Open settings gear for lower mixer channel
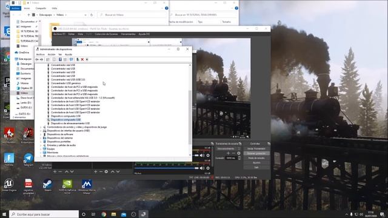Viewport: 388px width, 218px height. pyautogui.click(x=208, y=168)
